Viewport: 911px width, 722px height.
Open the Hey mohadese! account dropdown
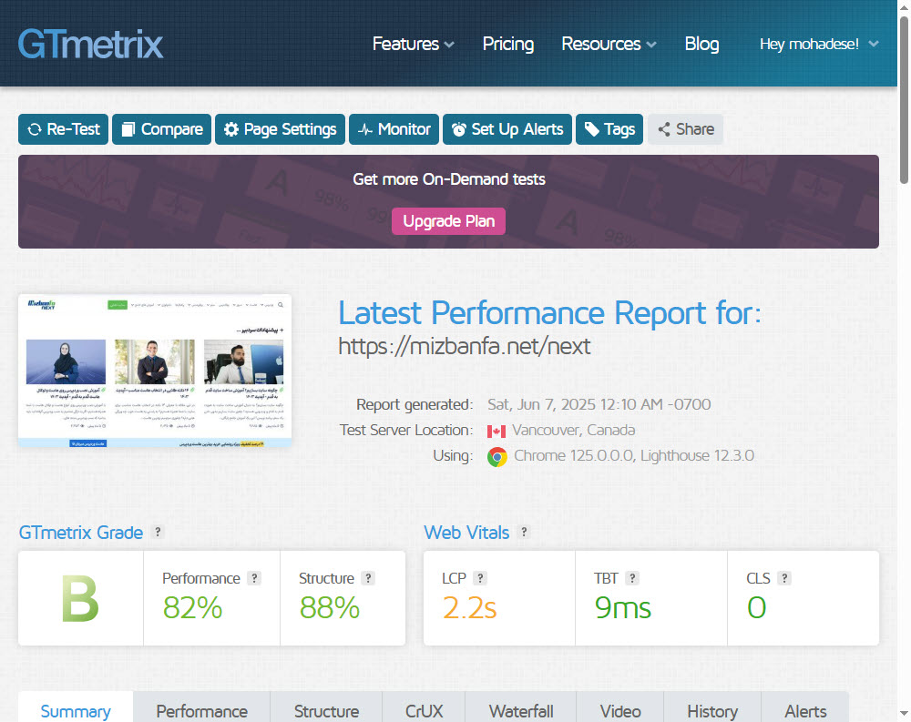tap(819, 44)
